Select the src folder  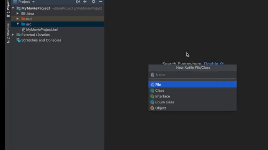click(x=29, y=24)
